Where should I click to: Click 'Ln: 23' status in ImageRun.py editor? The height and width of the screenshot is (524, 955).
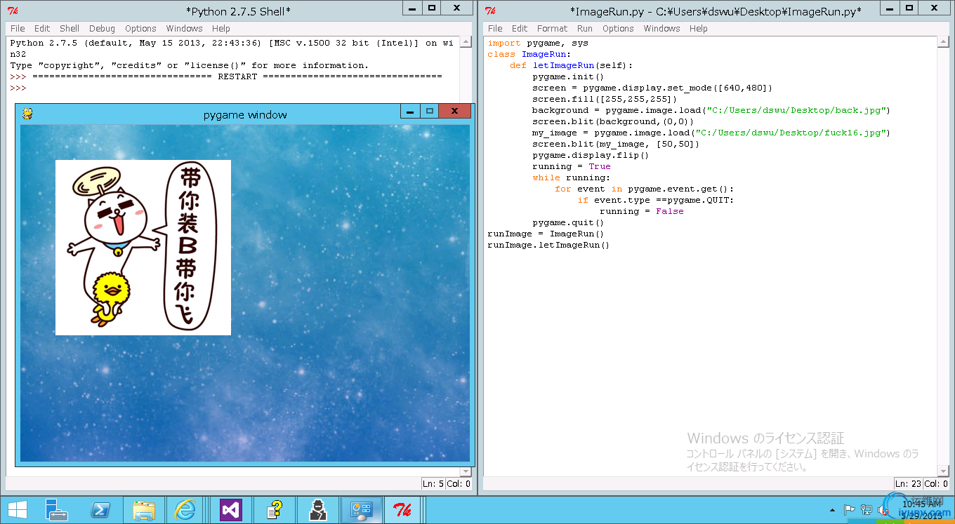908,483
